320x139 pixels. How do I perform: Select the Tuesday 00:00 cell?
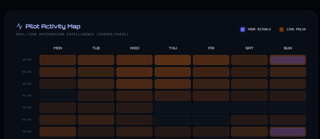tap(96, 60)
